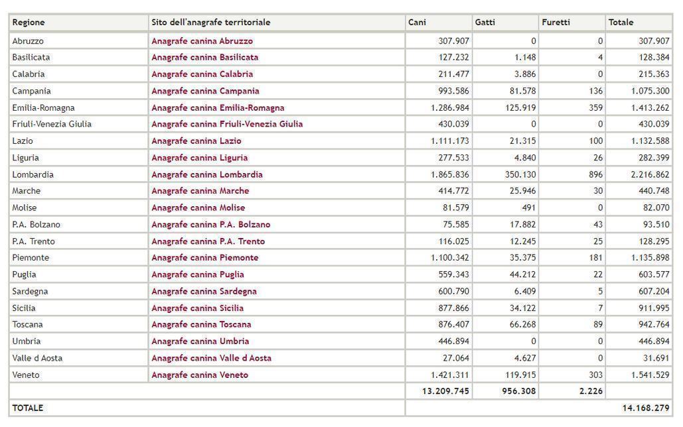Visit the Anagrafe canina Emilia-Romagna link
The image size is (683, 427).
(x=218, y=107)
